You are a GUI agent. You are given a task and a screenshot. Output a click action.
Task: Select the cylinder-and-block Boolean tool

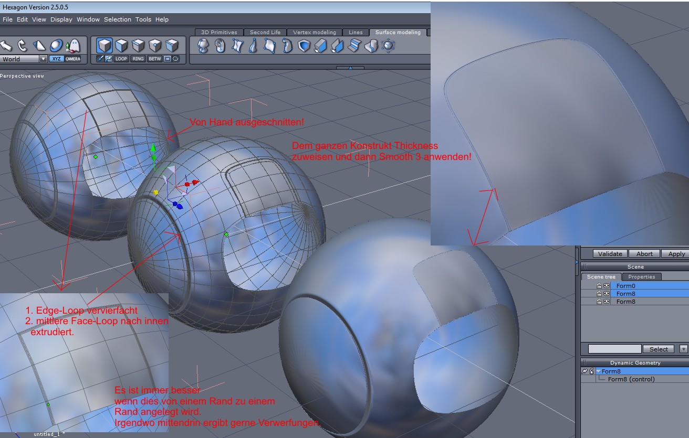point(371,46)
